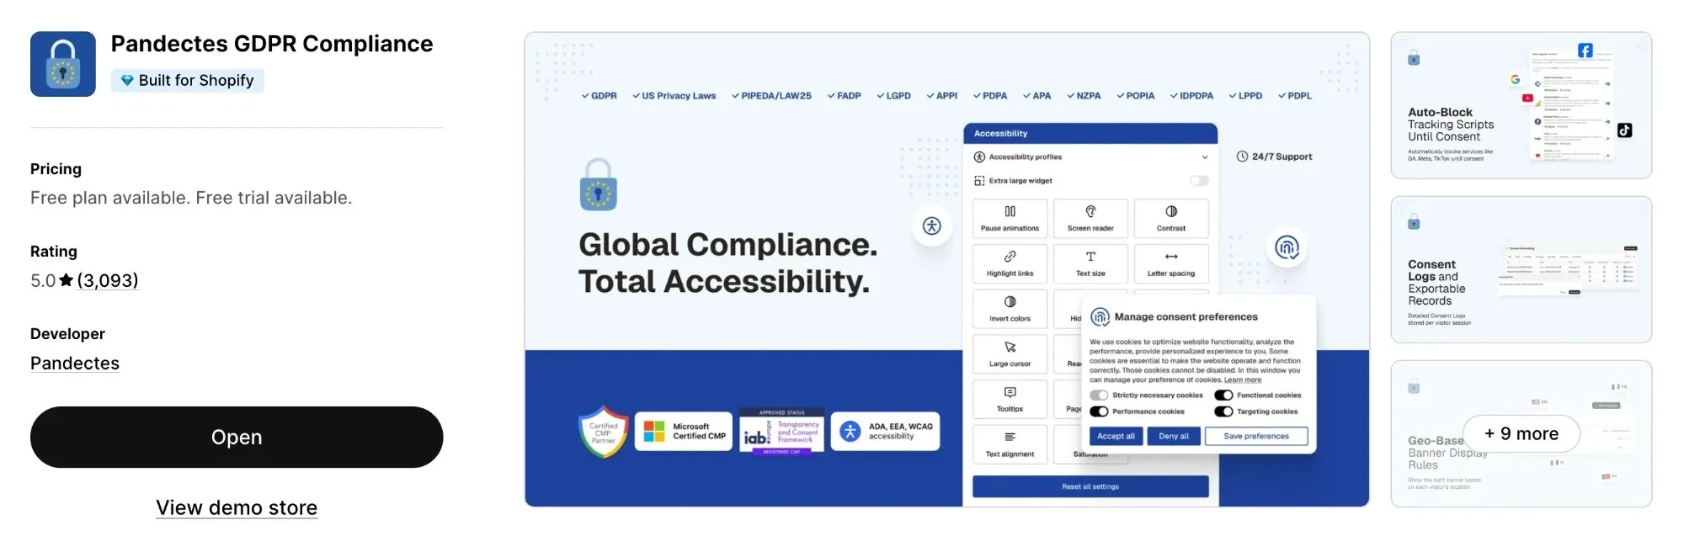The image size is (1684, 536).
Task: Expand the Accessibility profiles chevron
Action: 1205,157
